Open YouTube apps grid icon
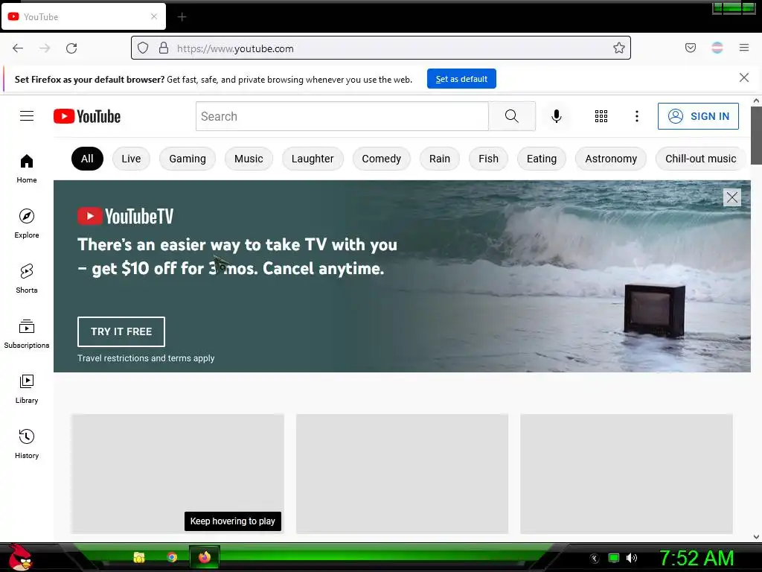The height and width of the screenshot is (572, 762). coord(601,116)
